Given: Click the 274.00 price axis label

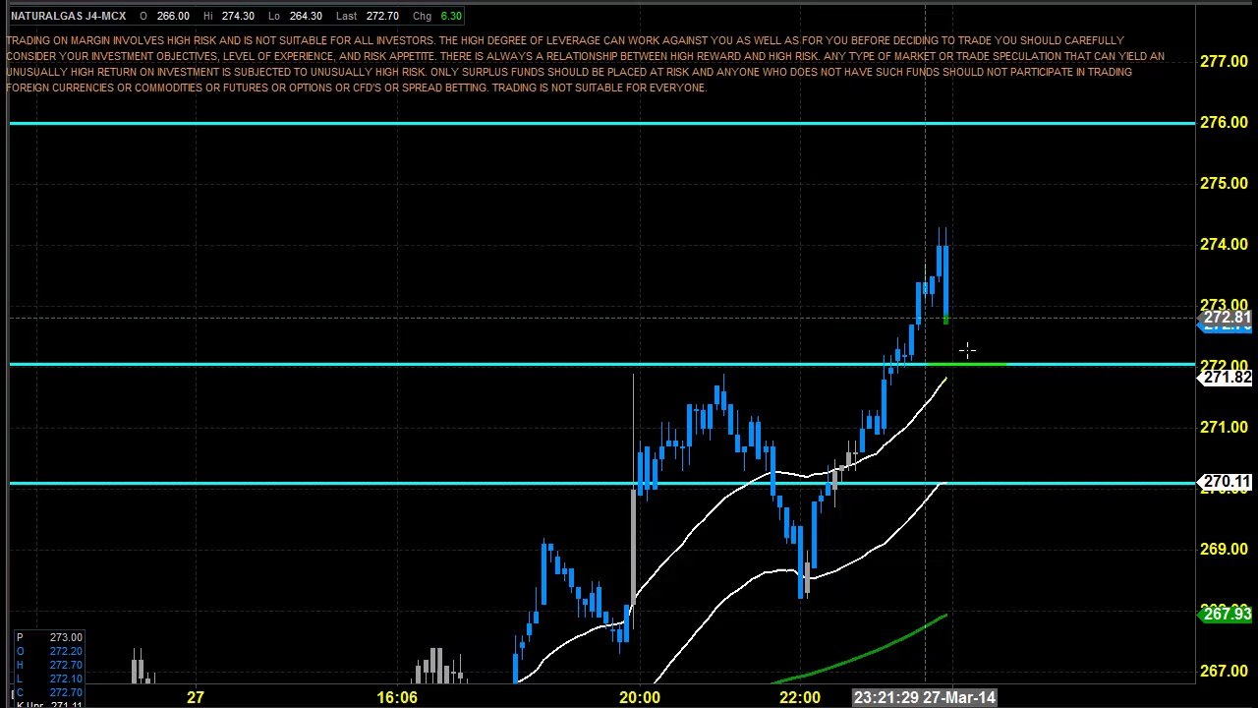Looking at the screenshot, I should pyautogui.click(x=1224, y=244).
